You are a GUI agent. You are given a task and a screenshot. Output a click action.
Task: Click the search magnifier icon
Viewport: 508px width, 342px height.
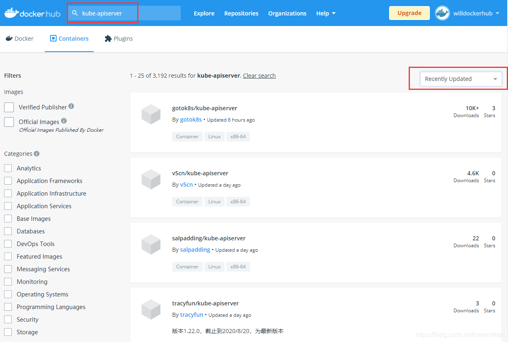click(74, 13)
